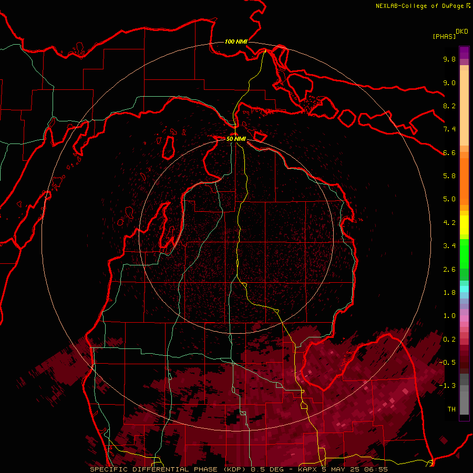Click the TH threshold legend label

(451, 409)
